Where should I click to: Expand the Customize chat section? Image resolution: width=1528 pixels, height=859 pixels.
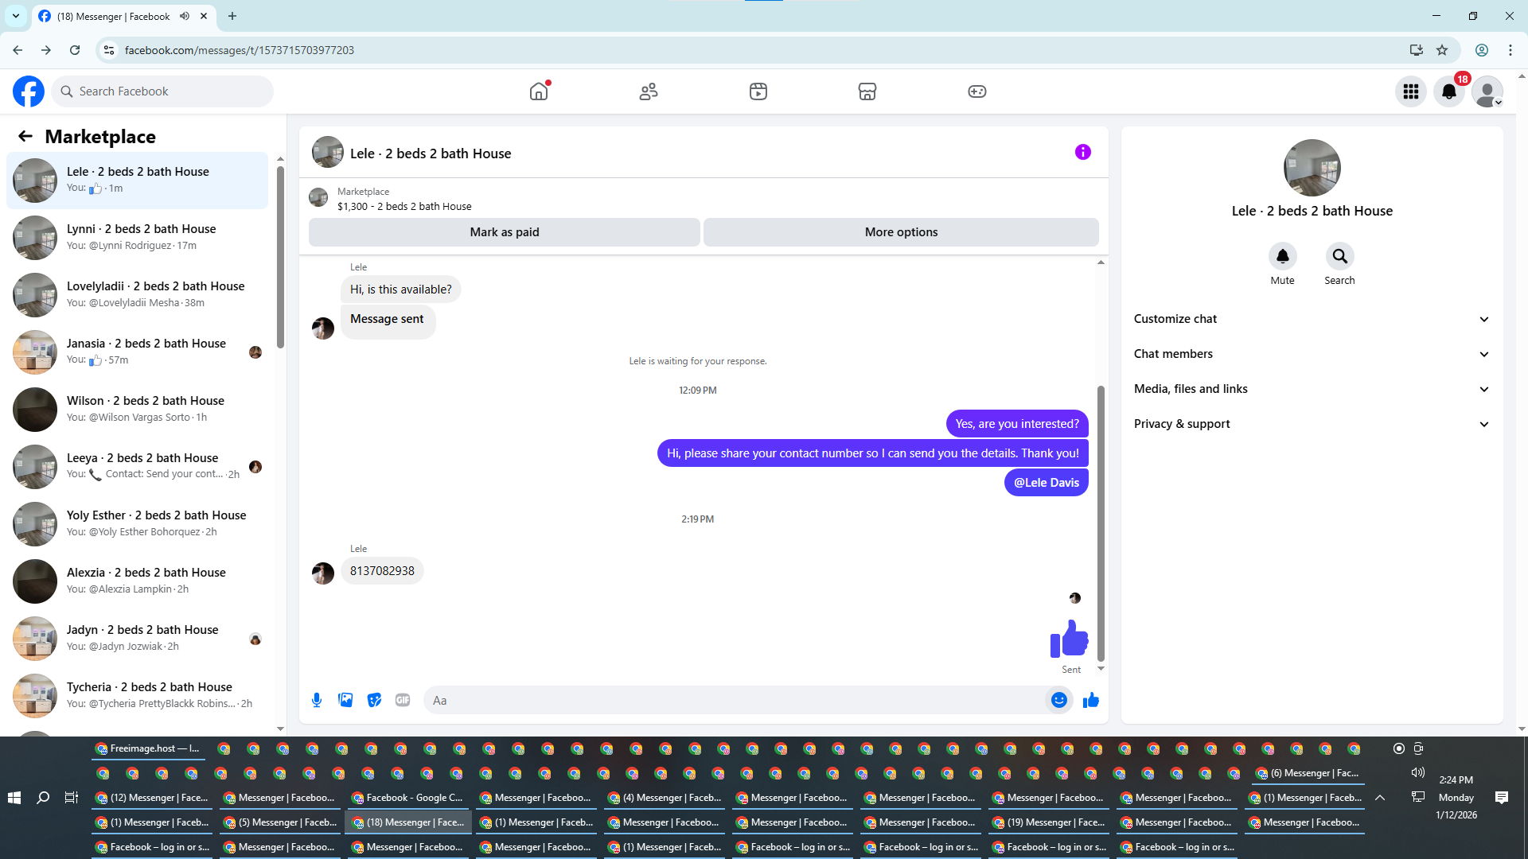[1311, 319]
